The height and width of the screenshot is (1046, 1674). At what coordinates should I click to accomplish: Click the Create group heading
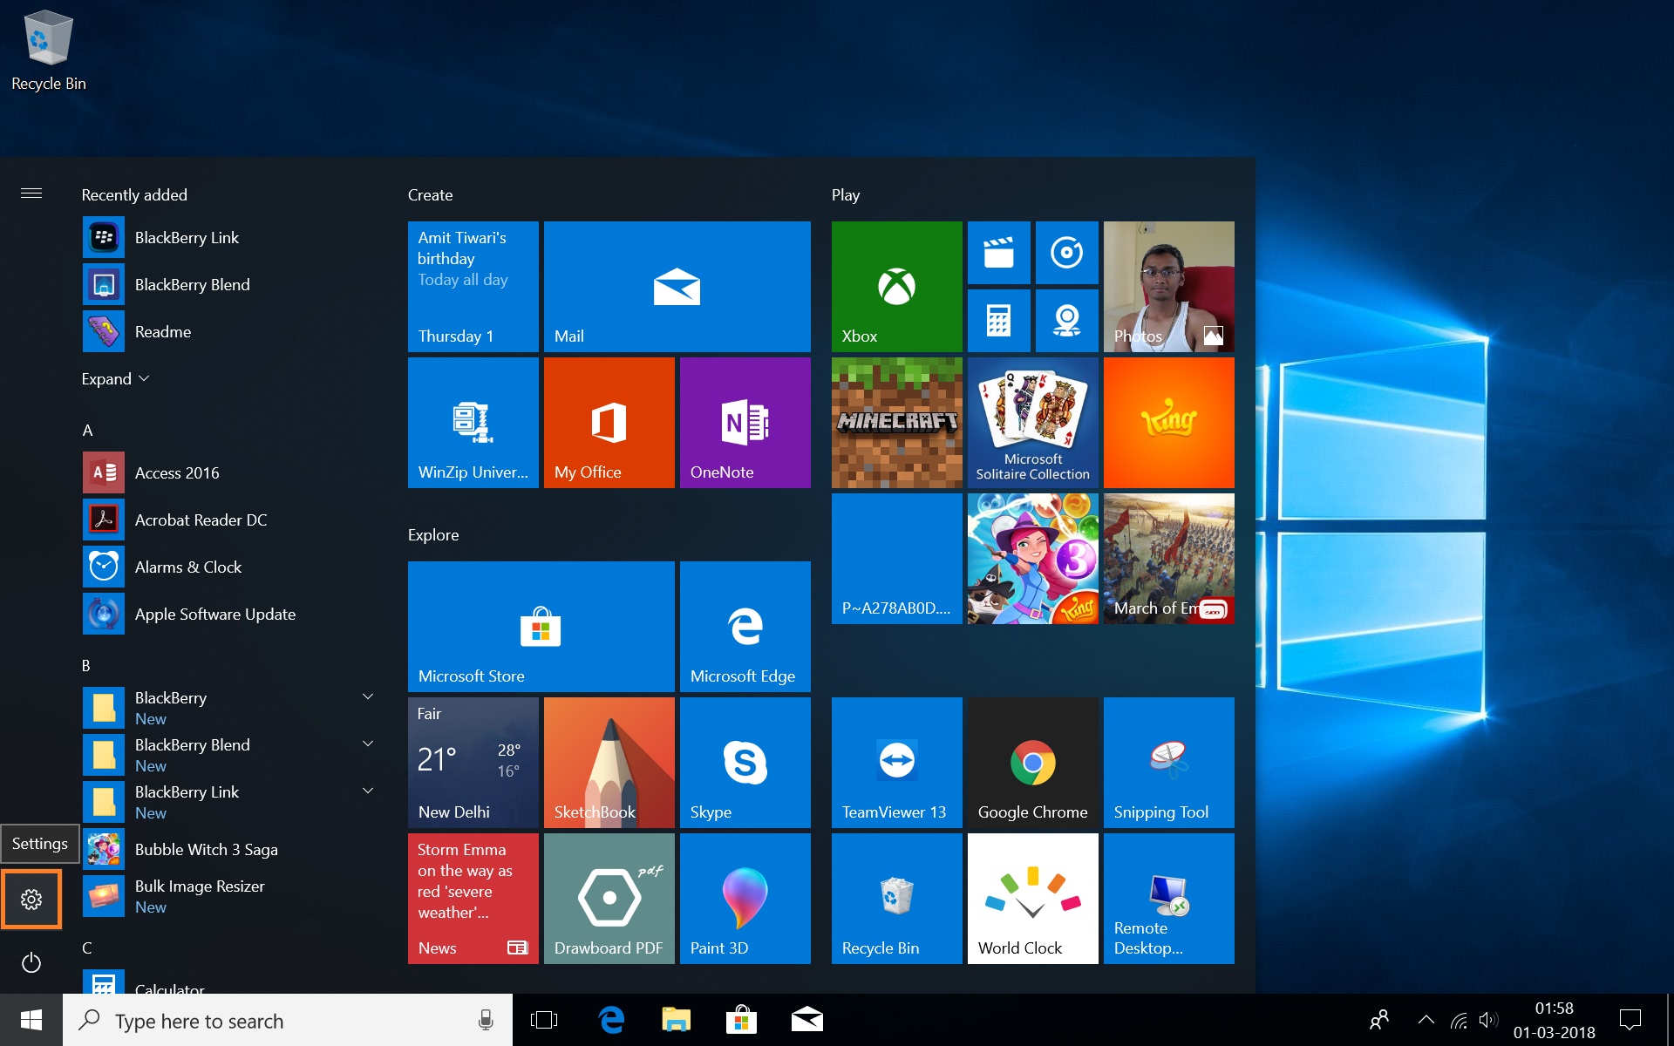click(x=430, y=195)
